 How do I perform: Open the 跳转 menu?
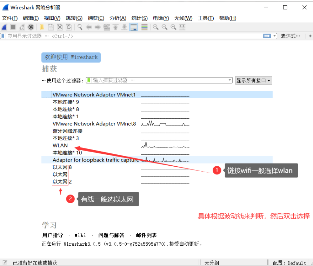[x=74, y=18]
